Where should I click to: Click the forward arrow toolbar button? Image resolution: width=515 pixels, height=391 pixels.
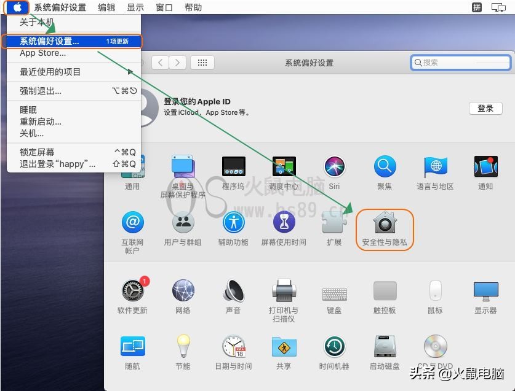(x=177, y=62)
